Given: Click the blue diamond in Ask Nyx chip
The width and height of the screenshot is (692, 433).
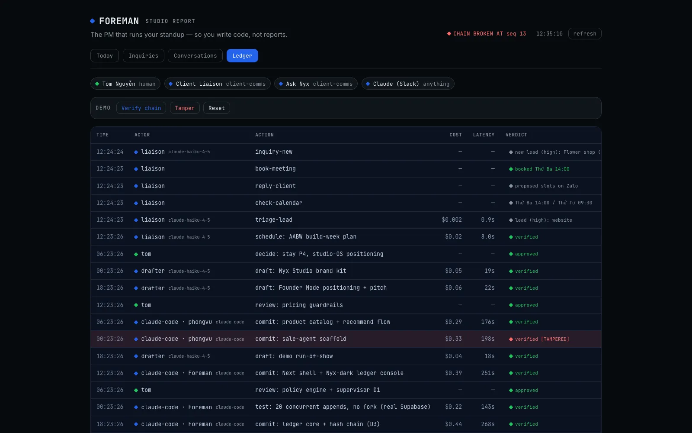Looking at the screenshot, I should [281, 84].
